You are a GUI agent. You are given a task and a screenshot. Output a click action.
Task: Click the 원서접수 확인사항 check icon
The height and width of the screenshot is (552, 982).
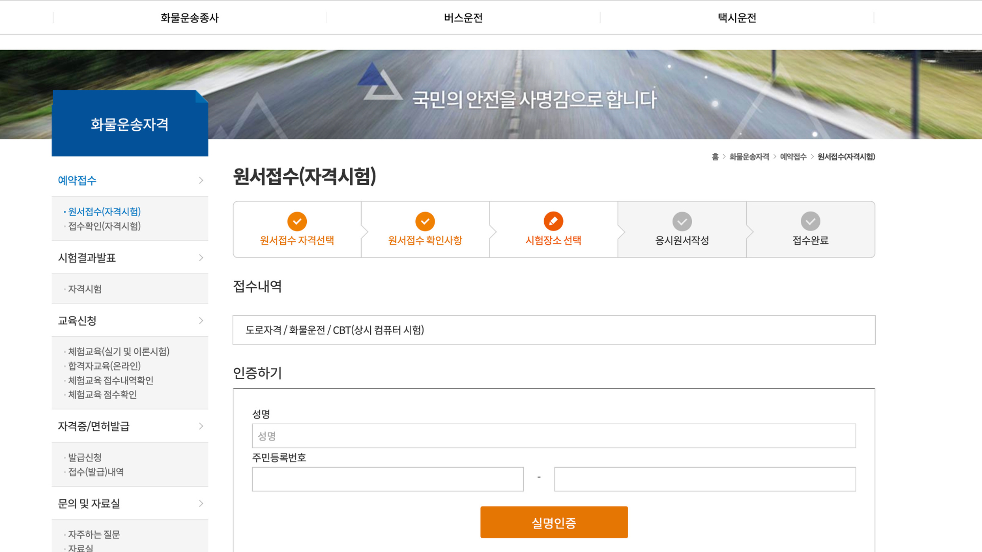click(425, 221)
